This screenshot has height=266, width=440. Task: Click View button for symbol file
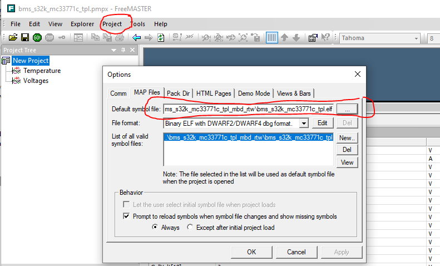coord(347,162)
